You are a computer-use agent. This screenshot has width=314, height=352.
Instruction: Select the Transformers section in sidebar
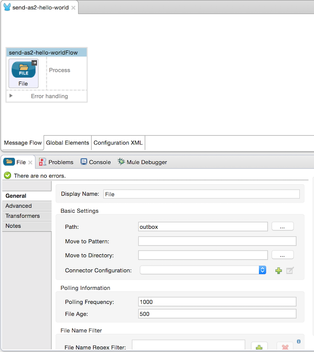22,216
